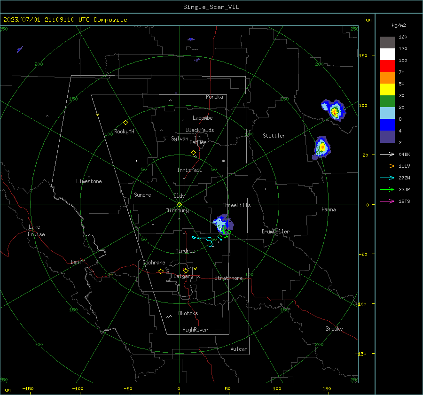Click the northeast storm cell near 100 km
423x395 pixels.
point(334,110)
